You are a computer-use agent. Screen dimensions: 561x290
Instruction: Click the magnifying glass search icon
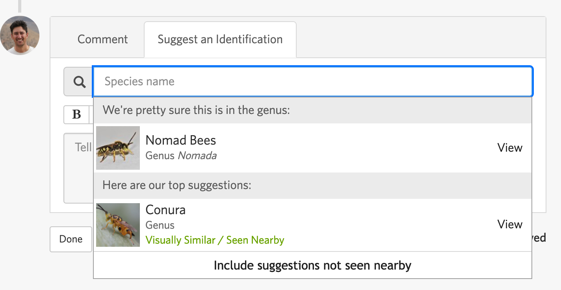[x=79, y=82]
